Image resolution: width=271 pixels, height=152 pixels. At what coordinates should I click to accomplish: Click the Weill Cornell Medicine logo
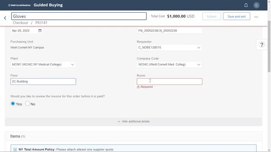click(19, 5)
